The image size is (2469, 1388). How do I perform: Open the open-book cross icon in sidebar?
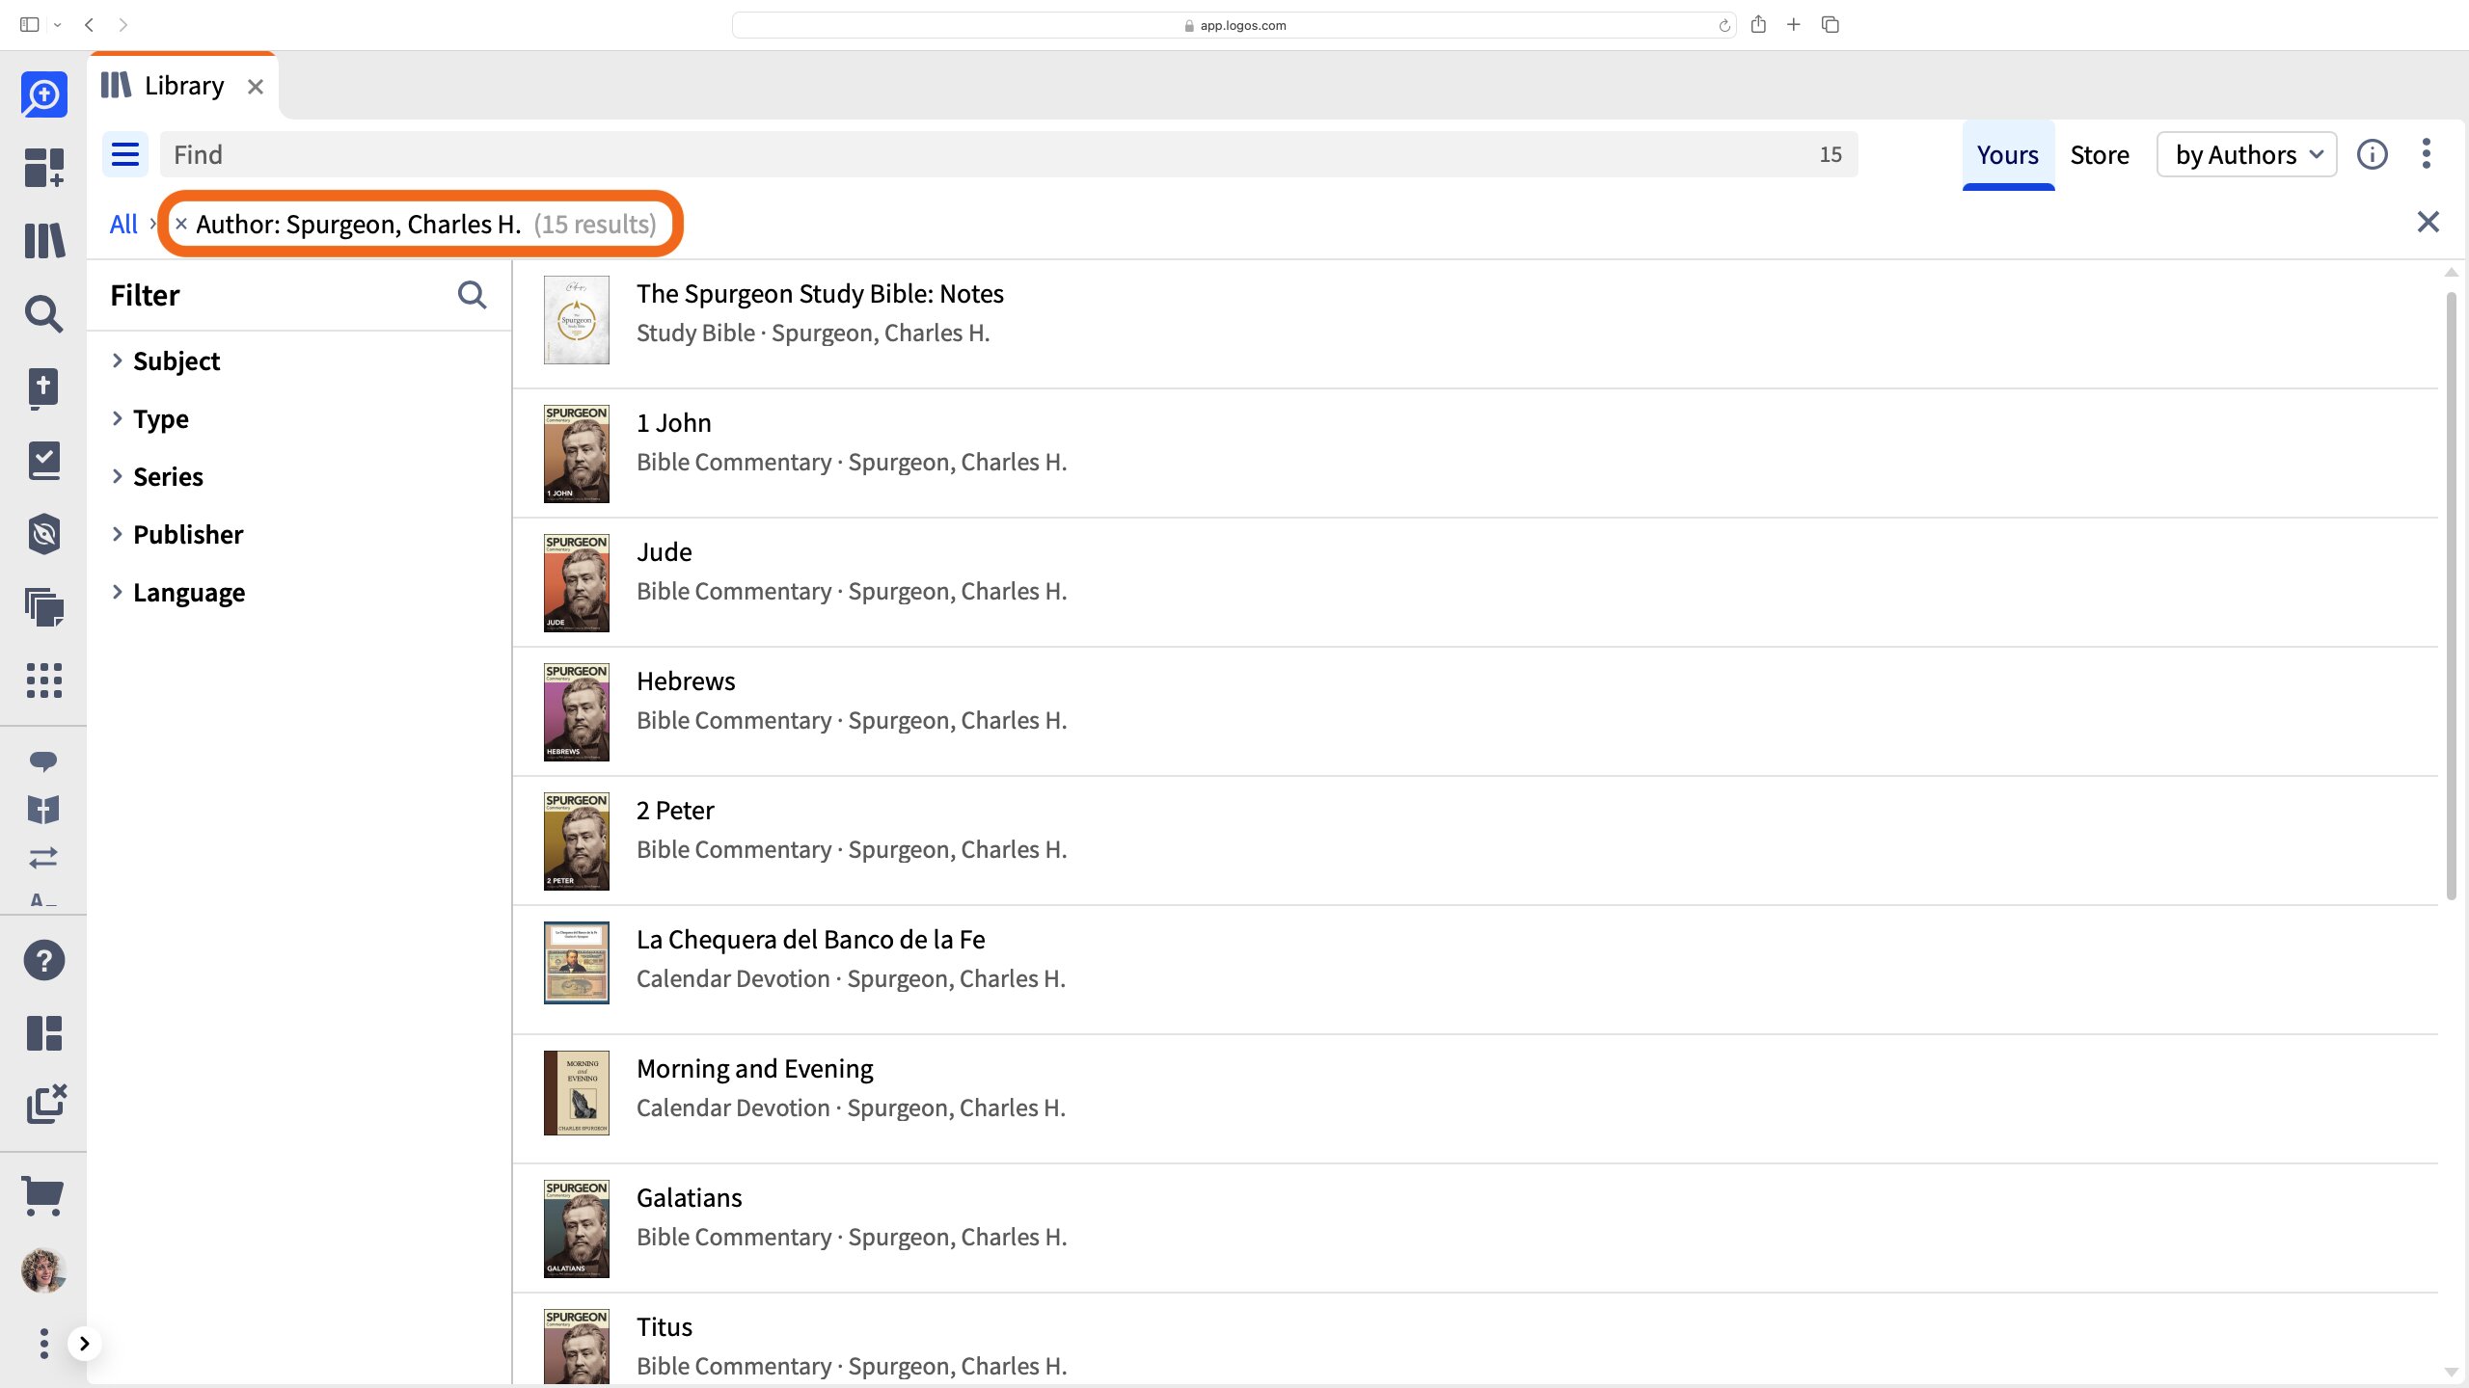coord(43,810)
